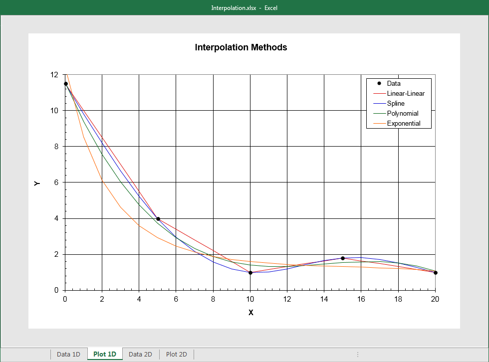Image resolution: width=489 pixels, height=362 pixels.
Task: Click the Y axis title label
Action: [x=37, y=183]
